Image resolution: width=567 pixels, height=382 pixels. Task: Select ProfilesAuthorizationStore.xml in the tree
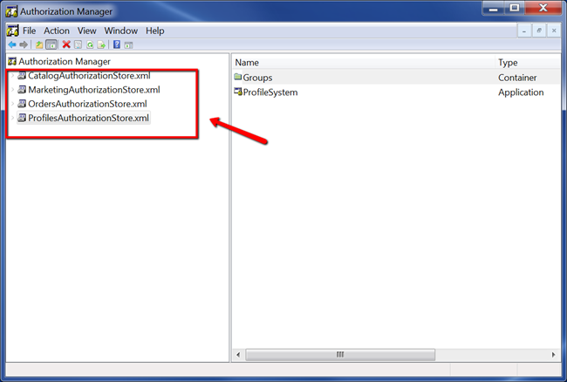[x=88, y=118]
